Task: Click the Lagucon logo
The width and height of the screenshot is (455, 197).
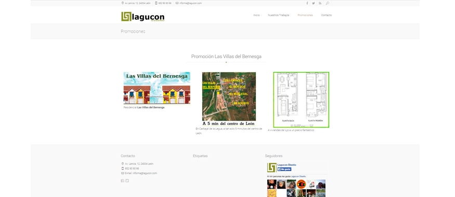Action: coord(143,17)
